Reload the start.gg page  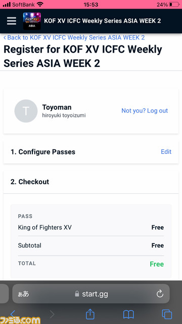tap(160, 294)
